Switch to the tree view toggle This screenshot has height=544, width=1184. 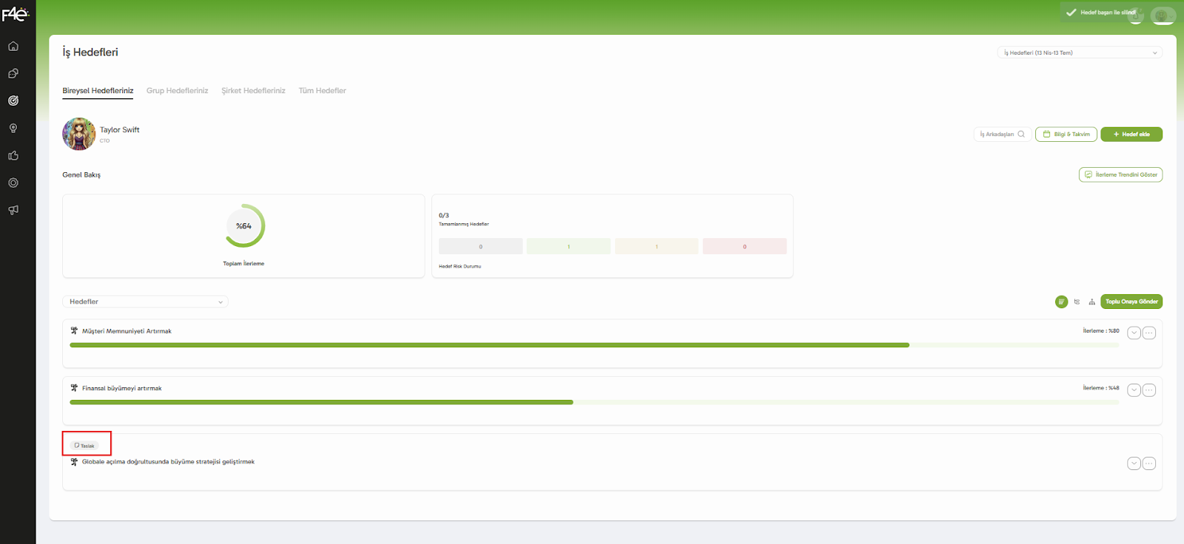tap(1077, 302)
